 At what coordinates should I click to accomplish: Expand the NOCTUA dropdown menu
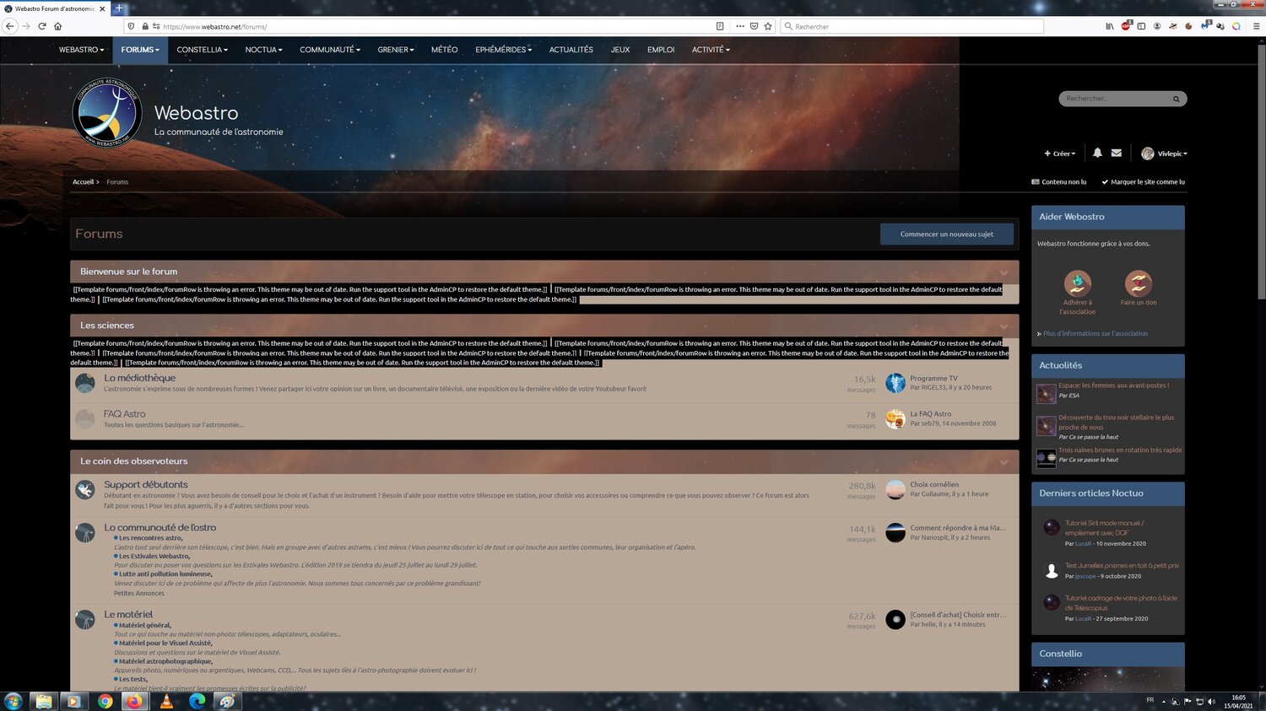click(x=264, y=50)
